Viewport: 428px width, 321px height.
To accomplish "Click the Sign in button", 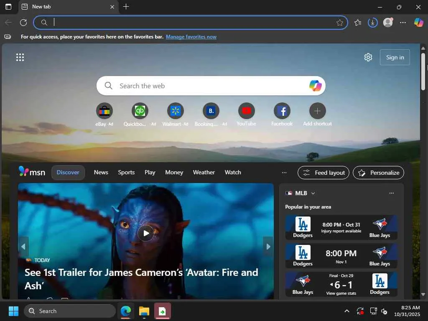I will click(395, 57).
